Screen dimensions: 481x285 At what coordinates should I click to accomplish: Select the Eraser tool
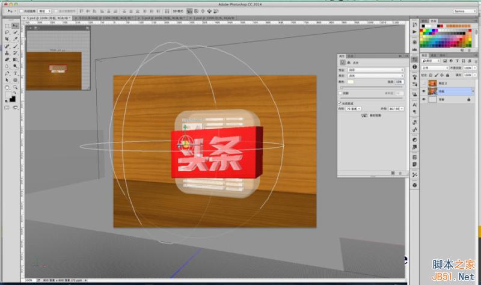(x=7, y=60)
